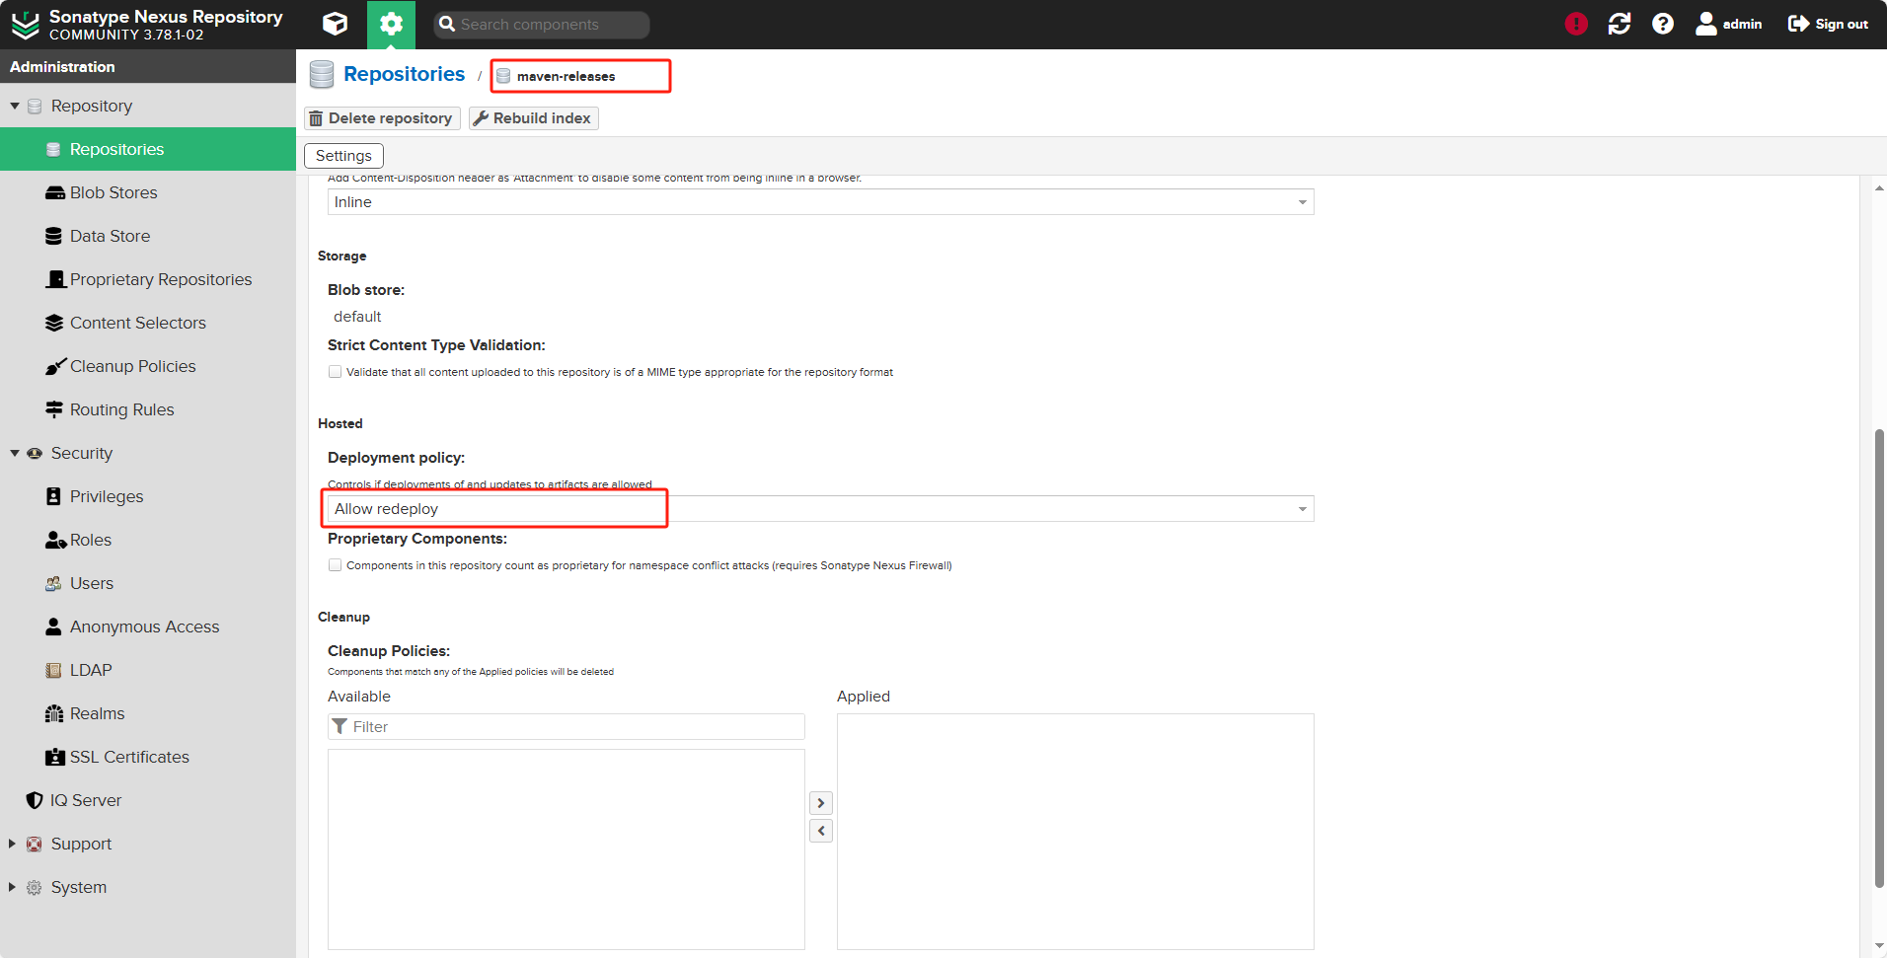Click the Realms icon

coord(54,713)
